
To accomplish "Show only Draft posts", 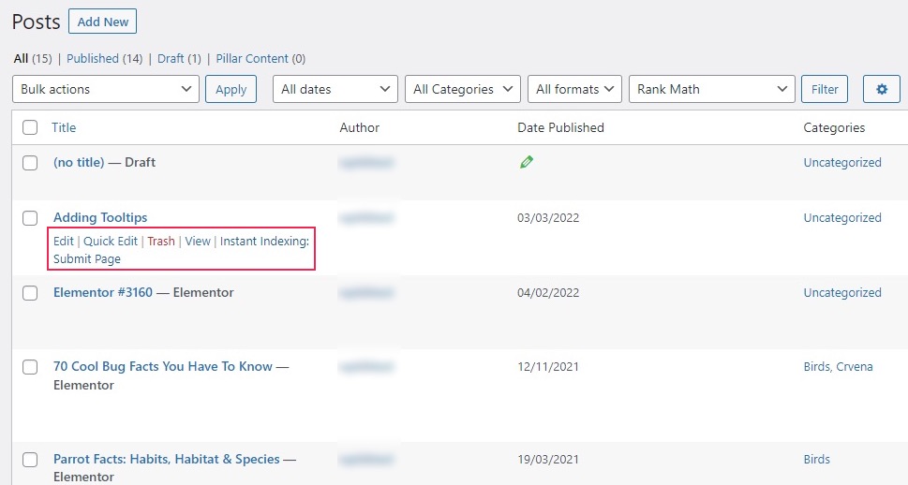I will (x=171, y=58).
